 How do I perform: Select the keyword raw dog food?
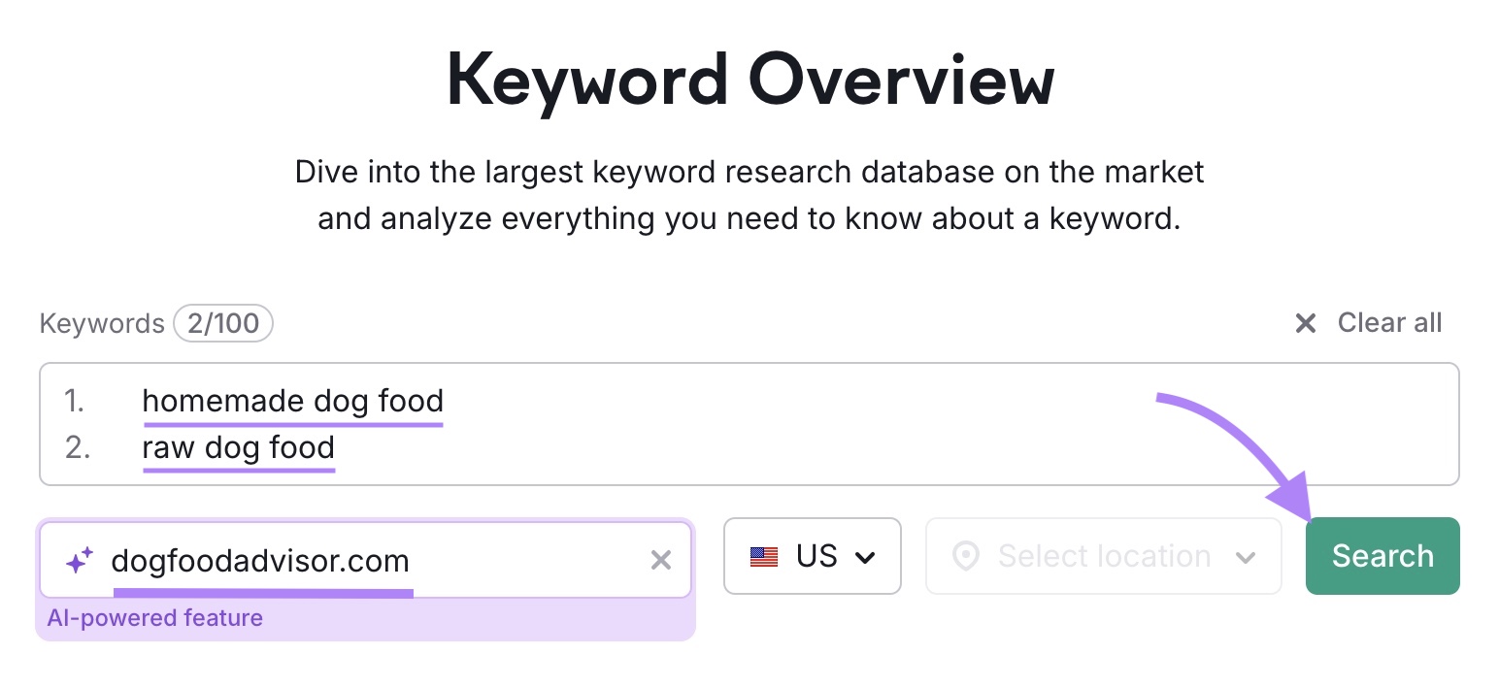[238, 447]
